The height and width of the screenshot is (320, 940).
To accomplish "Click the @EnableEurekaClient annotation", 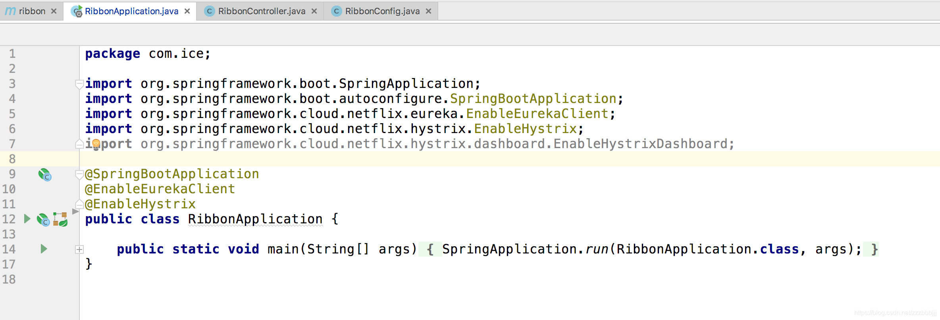I will tap(160, 189).
